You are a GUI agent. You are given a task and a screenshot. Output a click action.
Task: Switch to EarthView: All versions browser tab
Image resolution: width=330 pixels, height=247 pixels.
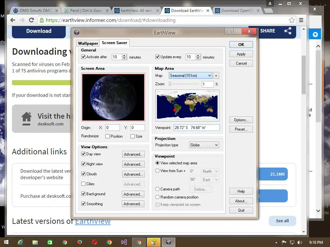point(136,11)
